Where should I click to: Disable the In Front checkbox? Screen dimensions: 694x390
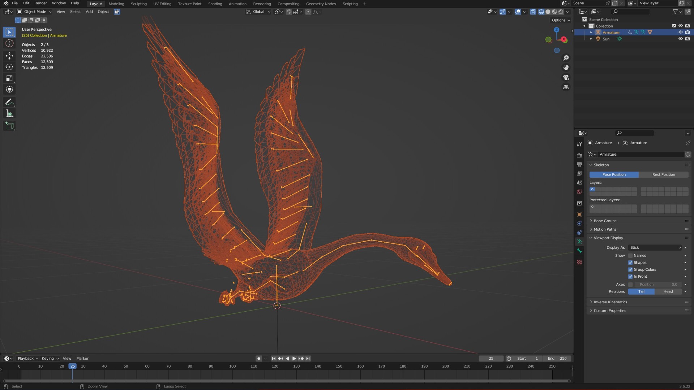tap(630, 277)
